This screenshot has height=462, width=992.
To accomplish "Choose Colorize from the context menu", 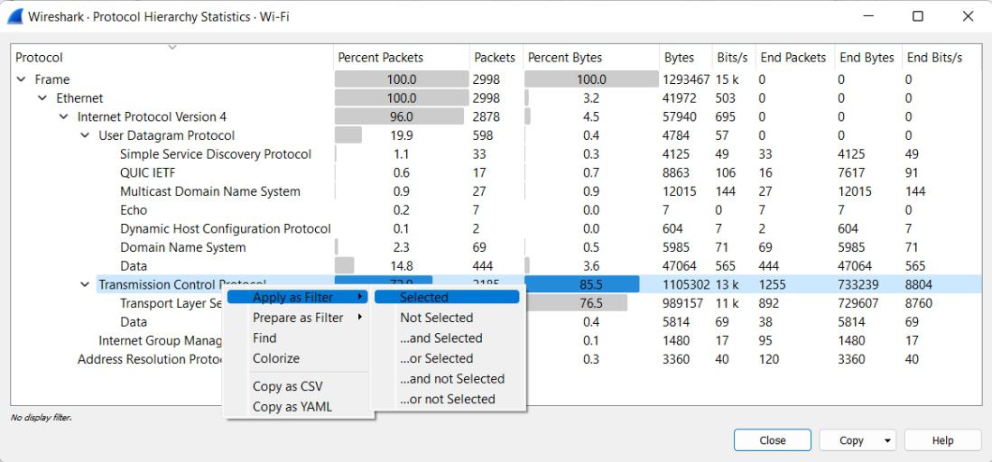I will [x=276, y=358].
